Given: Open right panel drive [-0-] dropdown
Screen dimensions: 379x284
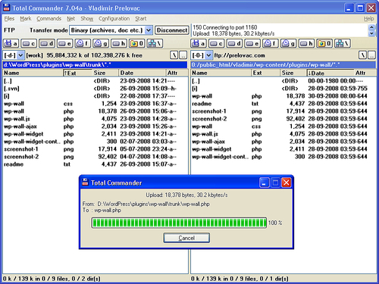Looking at the screenshot, I should point(208,55).
